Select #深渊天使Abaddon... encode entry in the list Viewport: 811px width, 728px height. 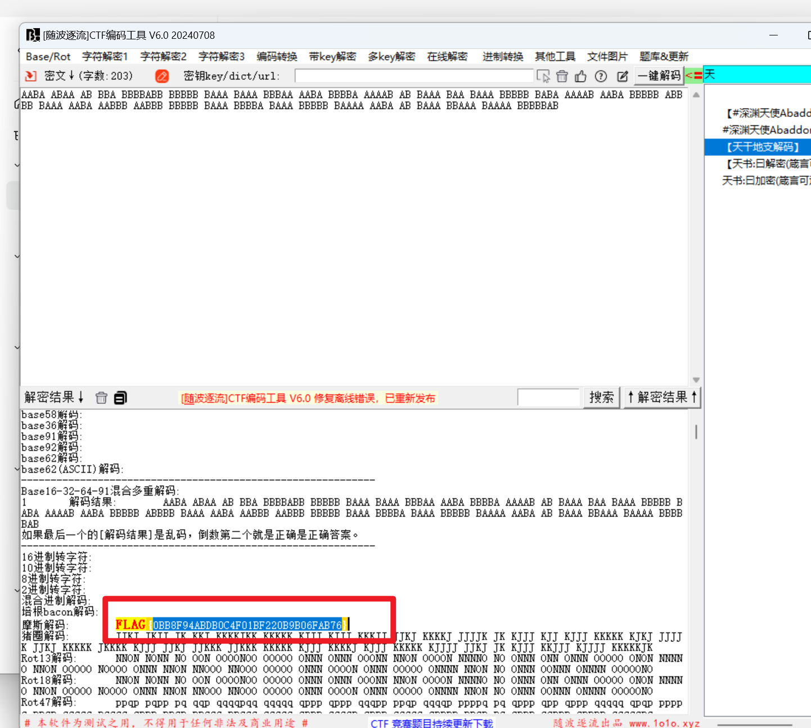tap(766, 130)
